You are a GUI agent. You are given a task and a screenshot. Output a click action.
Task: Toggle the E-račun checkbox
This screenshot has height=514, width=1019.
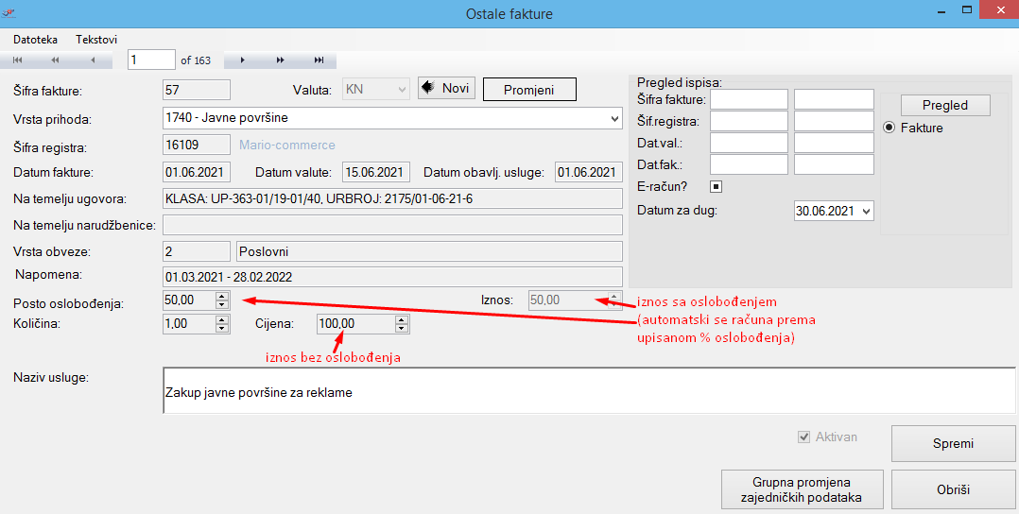point(716,186)
